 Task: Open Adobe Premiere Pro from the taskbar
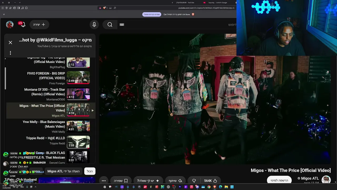click(x=180, y=187)
